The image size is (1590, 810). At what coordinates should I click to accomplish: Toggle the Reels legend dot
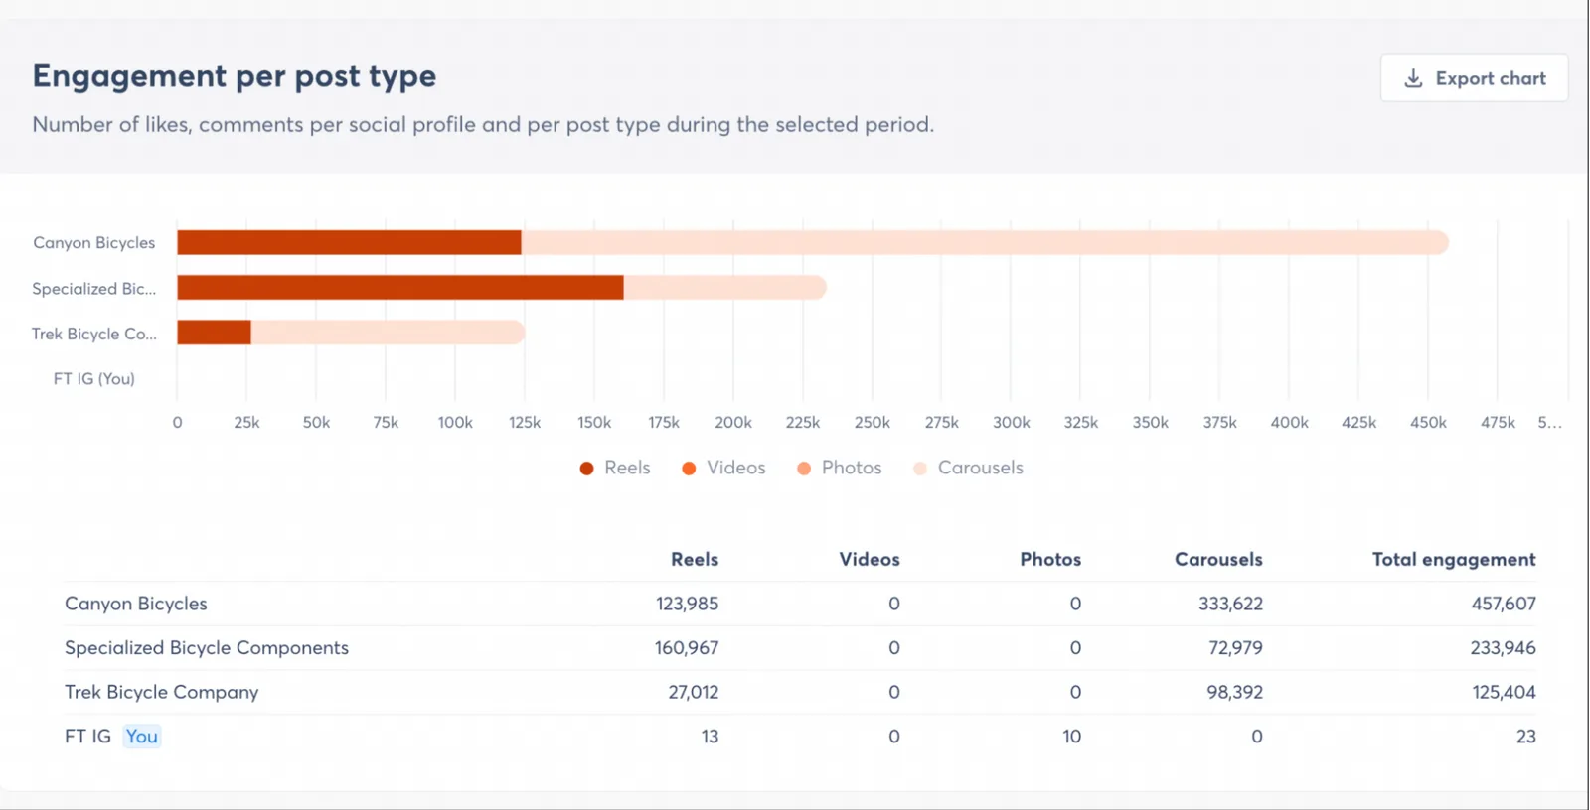[587, 469]
